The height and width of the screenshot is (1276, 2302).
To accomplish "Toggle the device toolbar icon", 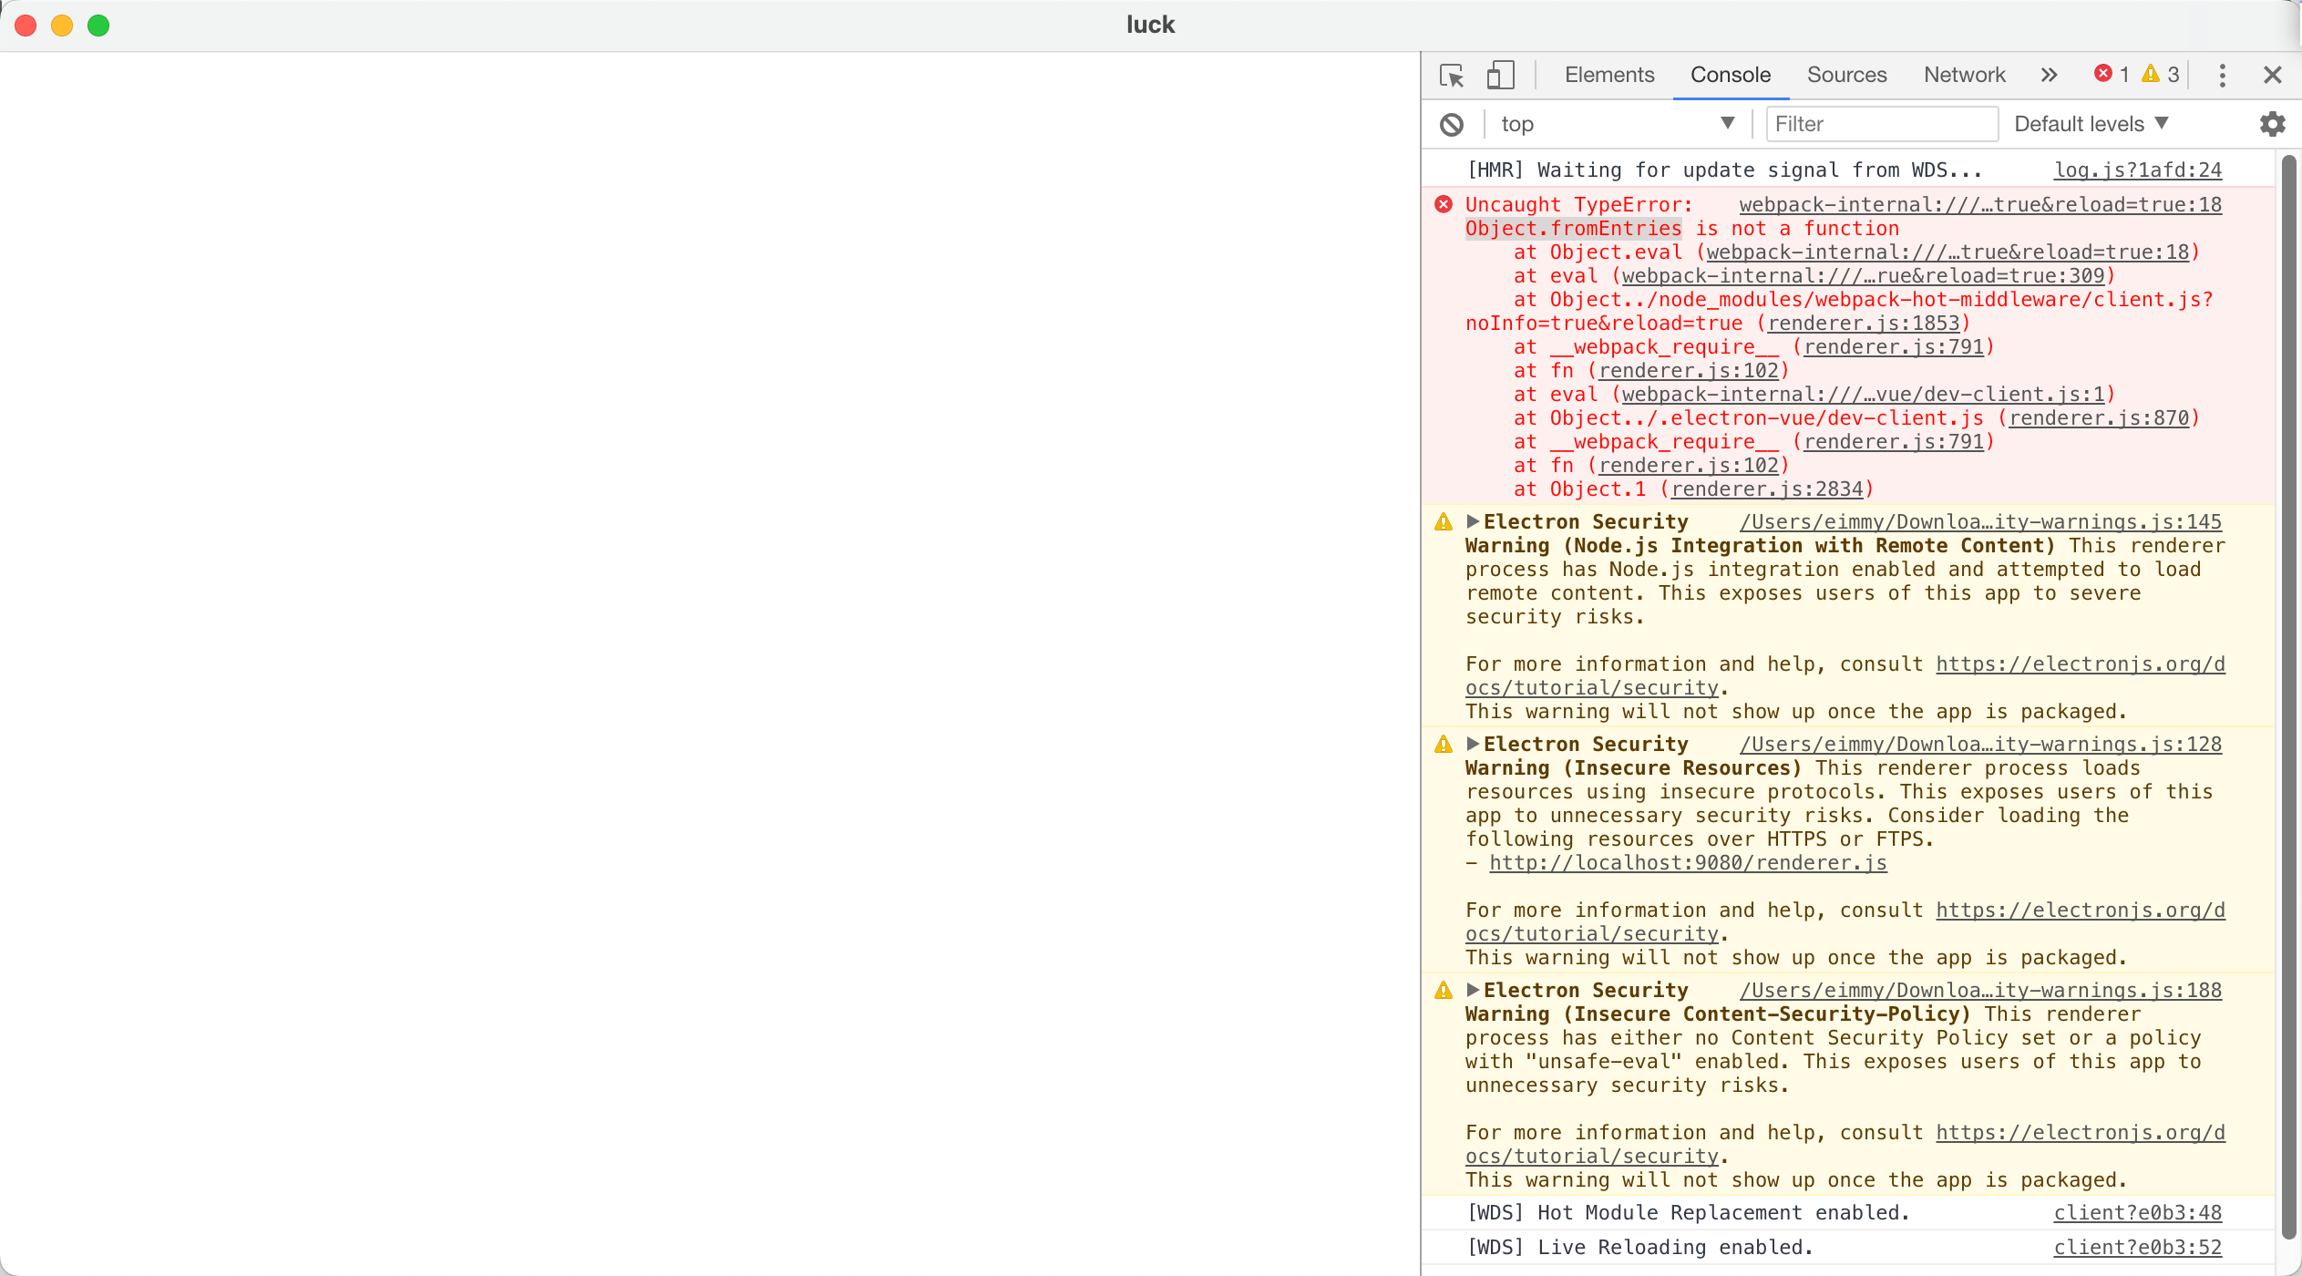I will (1498, 75).
